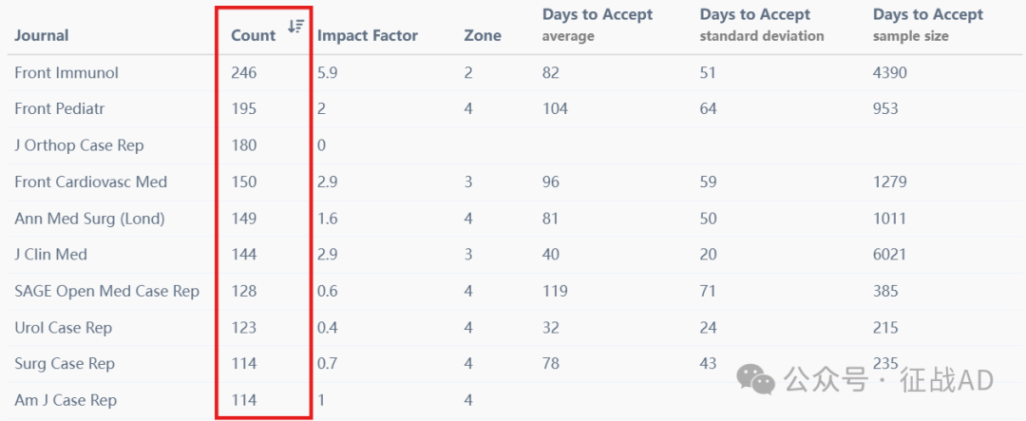Click the descending sort icon beside Count
The image size is (1026, 421).
click(x=295, y=27)
